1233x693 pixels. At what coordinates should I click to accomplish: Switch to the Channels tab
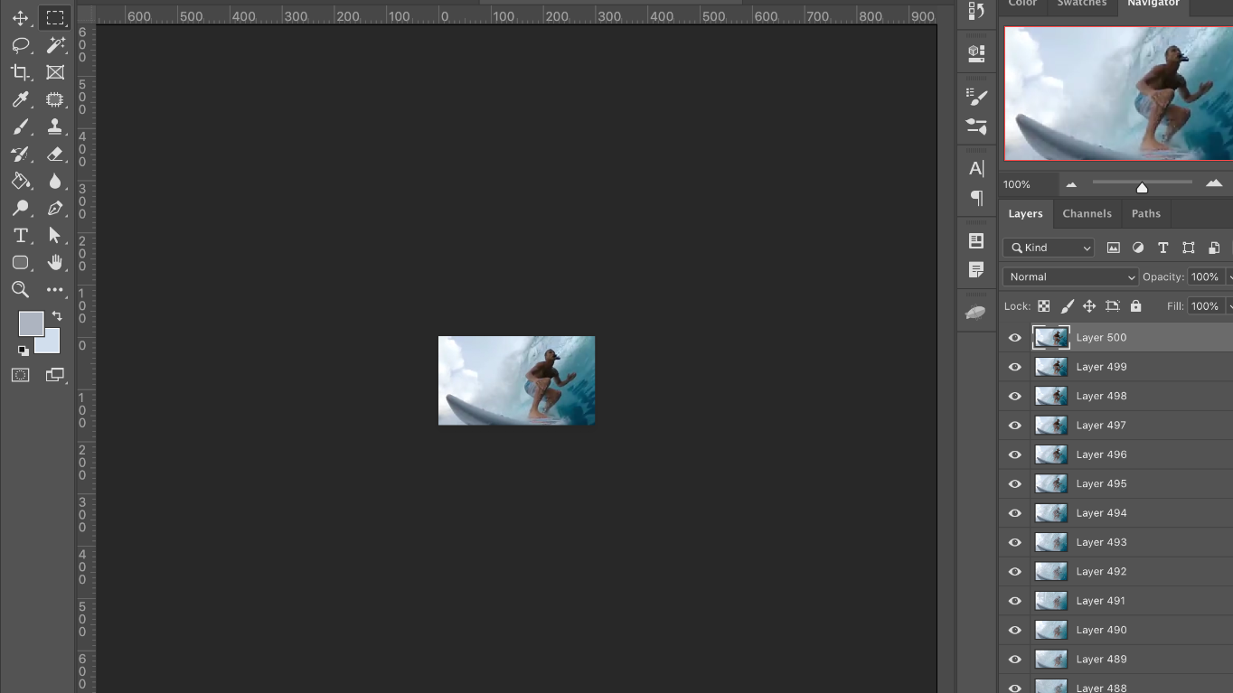click(1087, 214)
